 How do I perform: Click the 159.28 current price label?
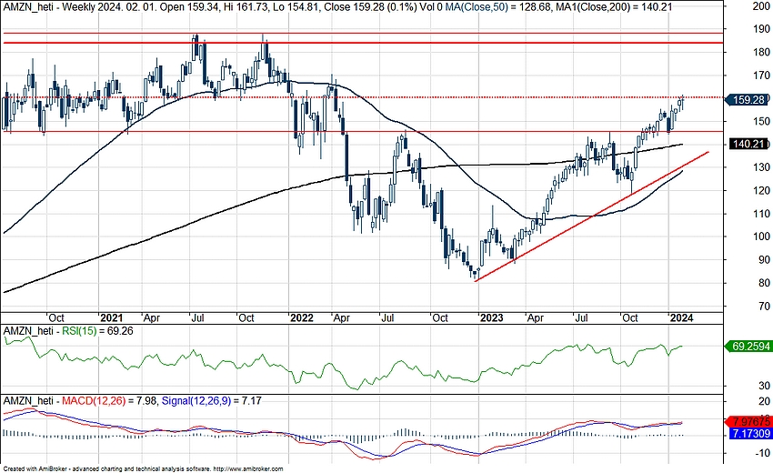[x=748, y=100]
